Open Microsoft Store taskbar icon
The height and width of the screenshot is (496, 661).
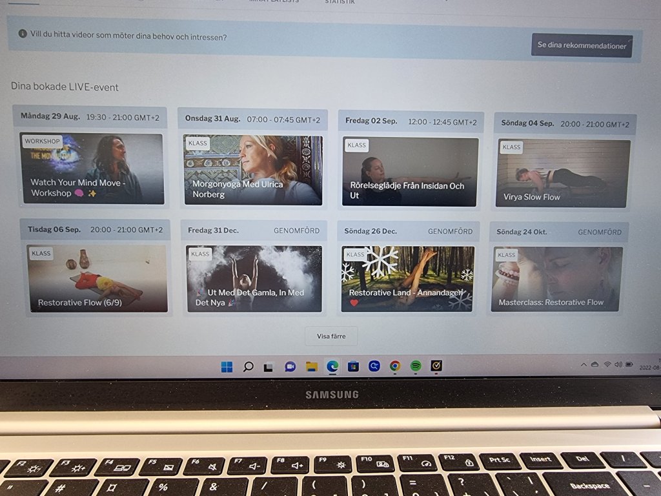pos(353,367)
